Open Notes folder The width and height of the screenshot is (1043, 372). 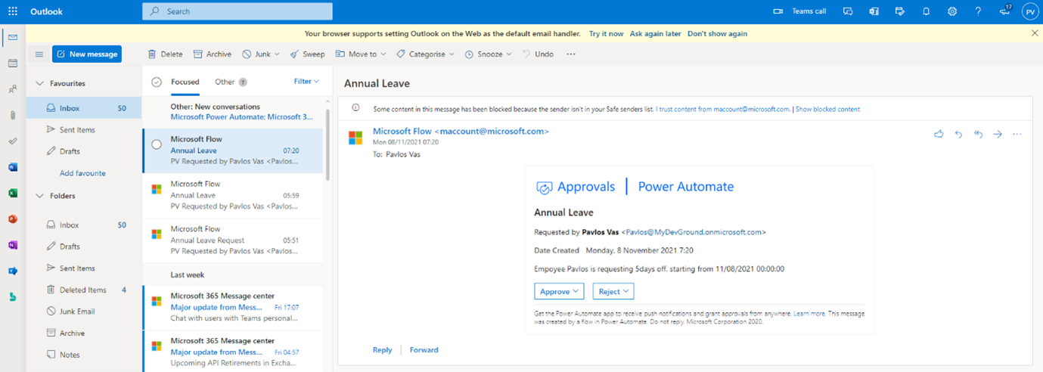tap(84, 355)
